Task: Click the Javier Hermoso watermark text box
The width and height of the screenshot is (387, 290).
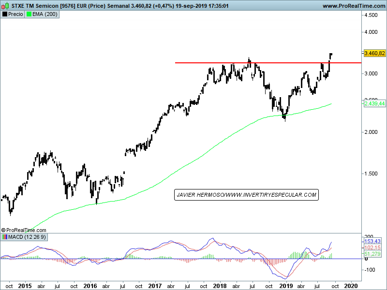Action: [x=246, y=195]
